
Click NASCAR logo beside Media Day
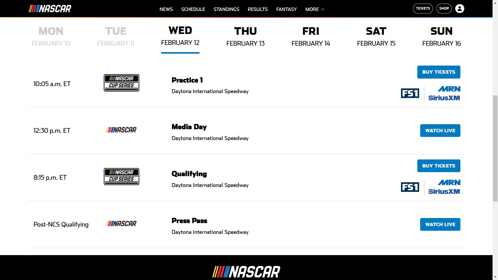click(121, 130)
